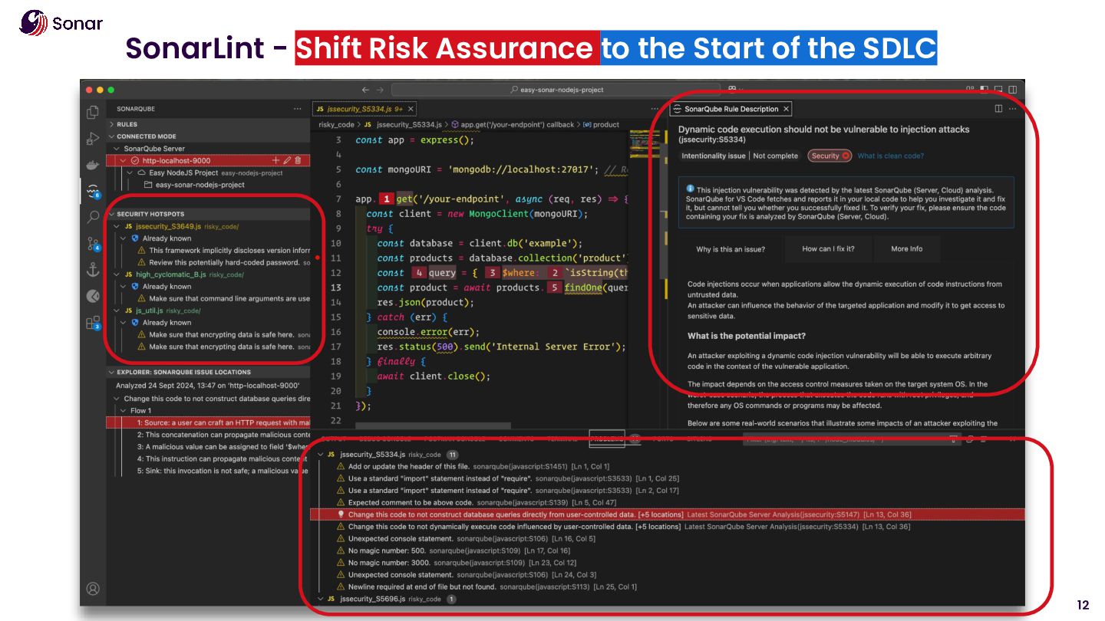Click the split editor icon in rule description pane
This screenshot has height=621, width=1105.
(998, 109)
